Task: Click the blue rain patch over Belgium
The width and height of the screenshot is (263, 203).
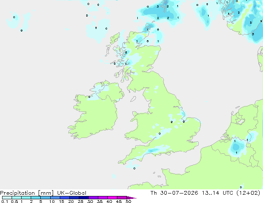Action: tap(236, 147)
